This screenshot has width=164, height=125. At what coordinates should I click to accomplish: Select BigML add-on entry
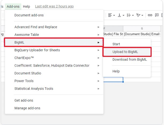54,42
